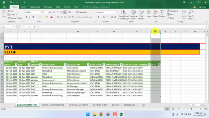Select Normal view in status bar
Viewport: 209px width, 118px height.
click(167, 109)
